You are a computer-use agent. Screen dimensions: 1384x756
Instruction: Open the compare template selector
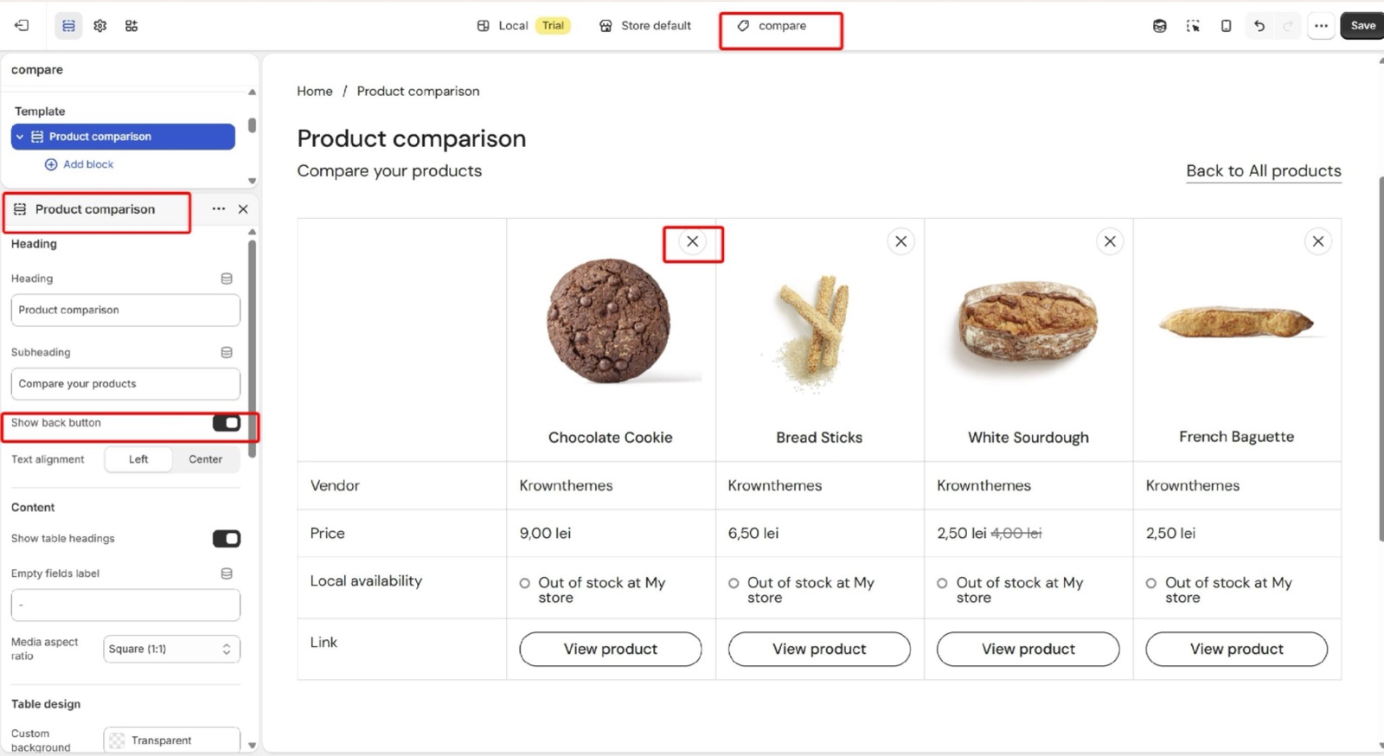772,26
